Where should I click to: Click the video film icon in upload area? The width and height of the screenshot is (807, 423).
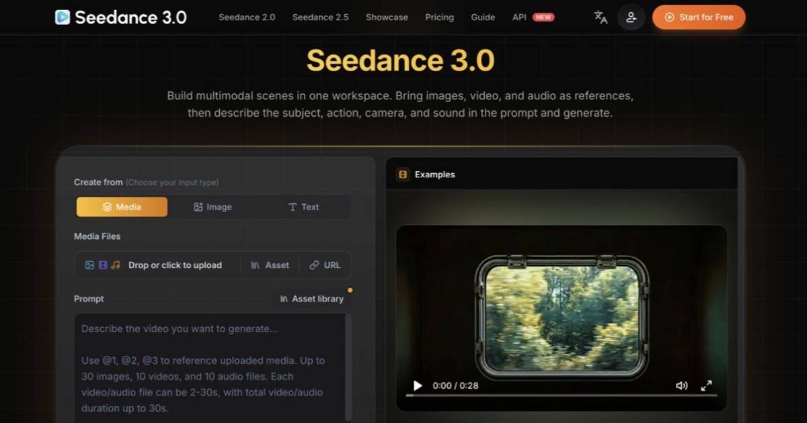(x=103, y=265)
